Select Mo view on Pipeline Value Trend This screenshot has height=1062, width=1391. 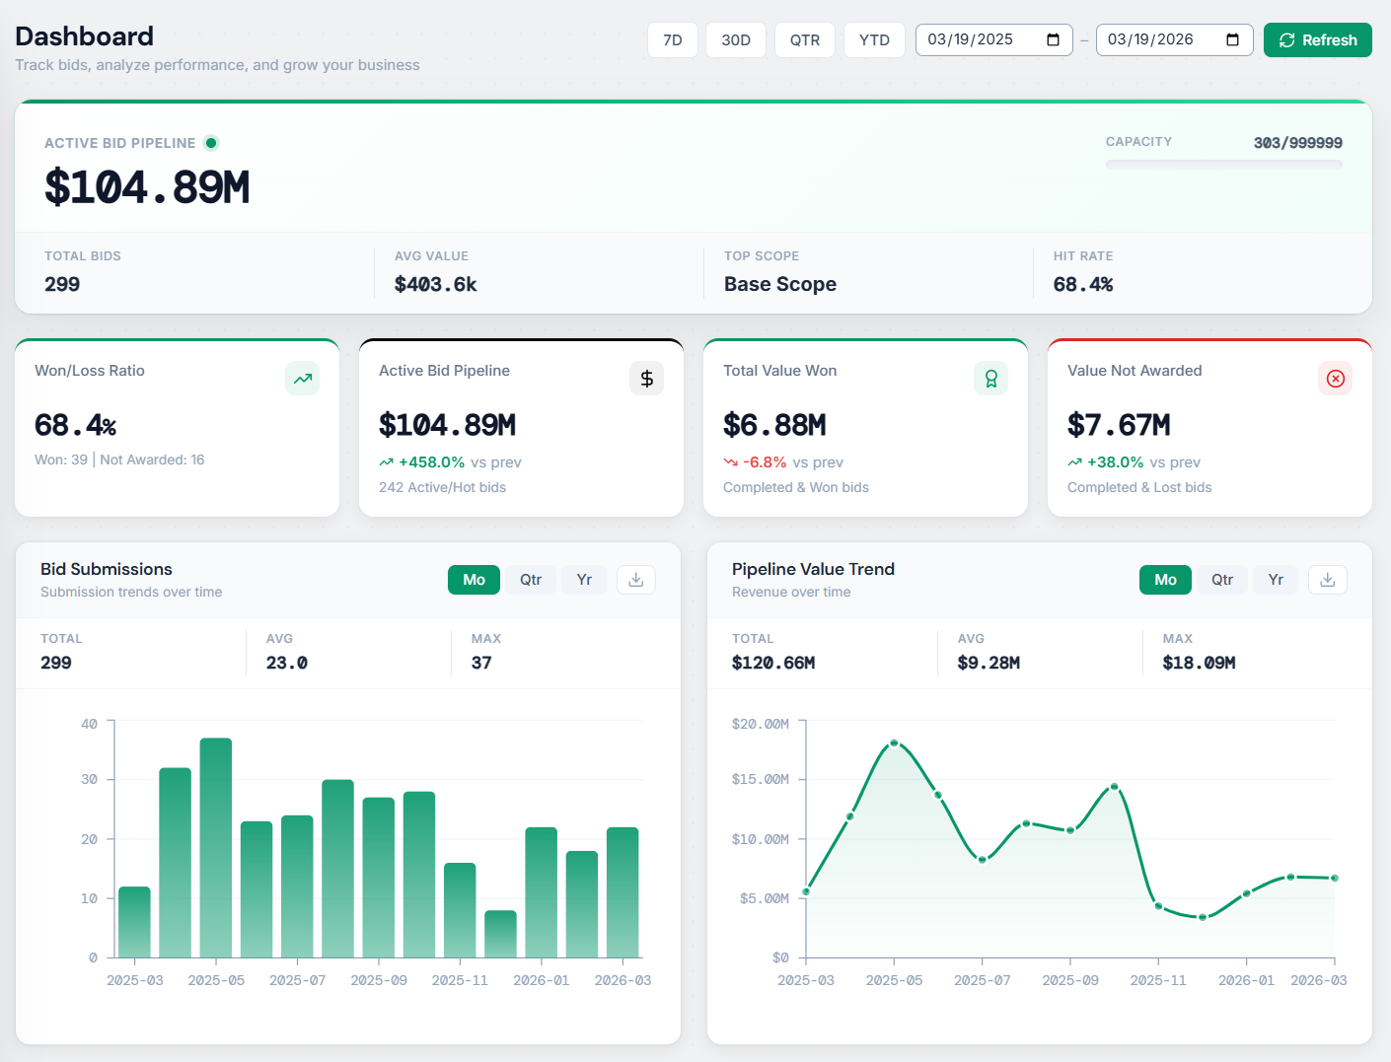pyautogui.click(x=1165, y=580)
